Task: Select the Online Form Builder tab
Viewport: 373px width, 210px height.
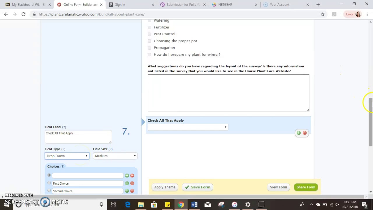Action: [80, 5]
